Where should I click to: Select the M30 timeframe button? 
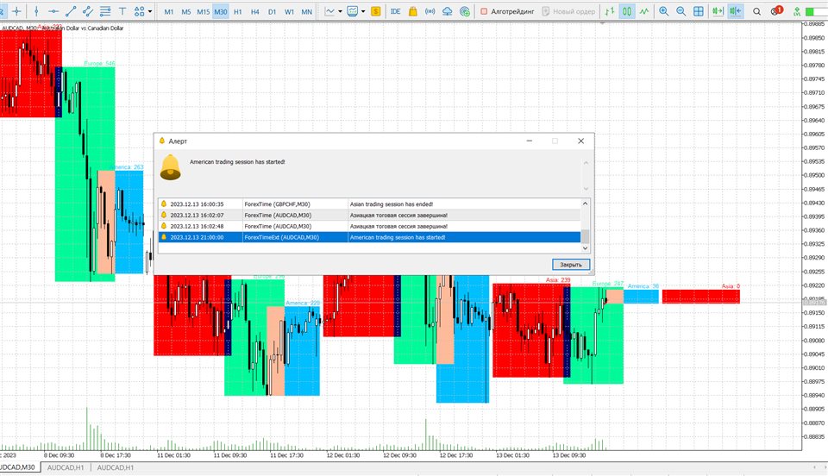click(221, 11)
